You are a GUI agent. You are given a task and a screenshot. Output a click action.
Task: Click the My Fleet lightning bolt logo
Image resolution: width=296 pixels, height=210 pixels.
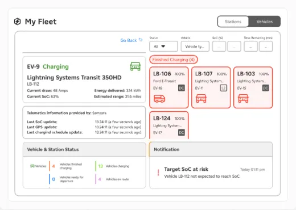18,22
